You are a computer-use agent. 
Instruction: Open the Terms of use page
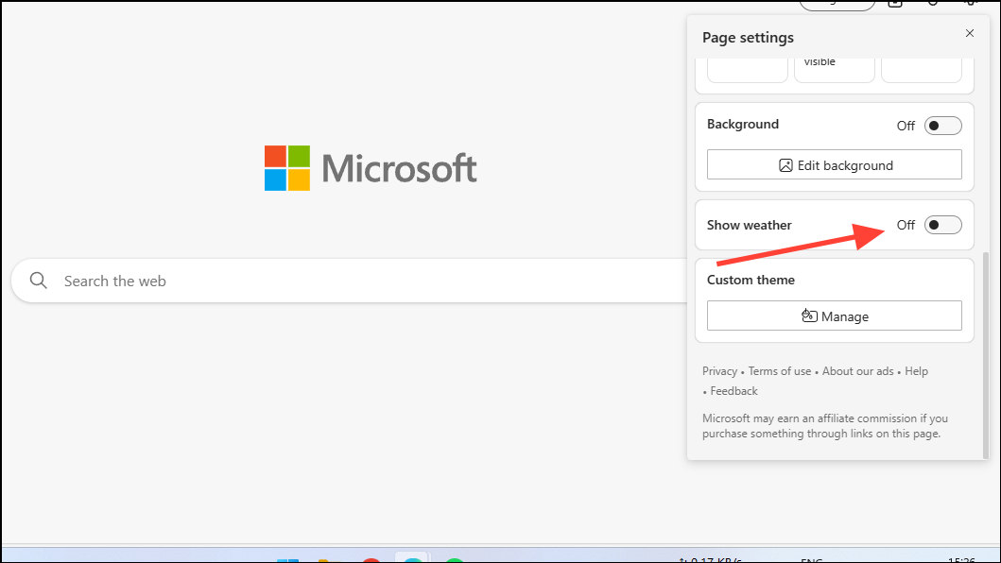coord(779,370)
